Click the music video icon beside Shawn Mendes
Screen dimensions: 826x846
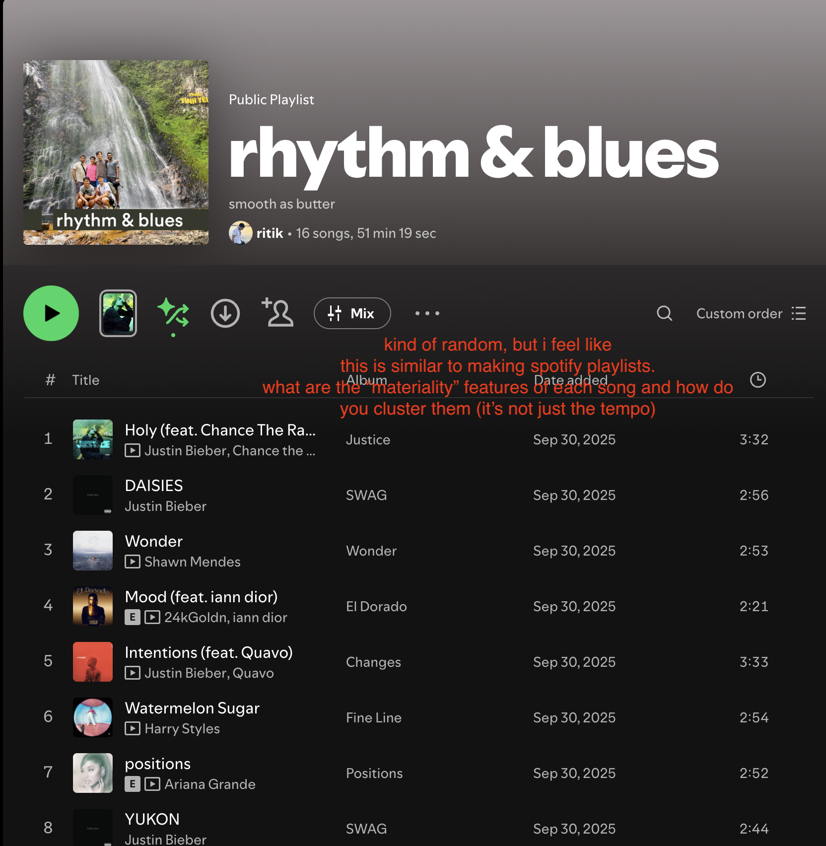[x=132, y=562]
